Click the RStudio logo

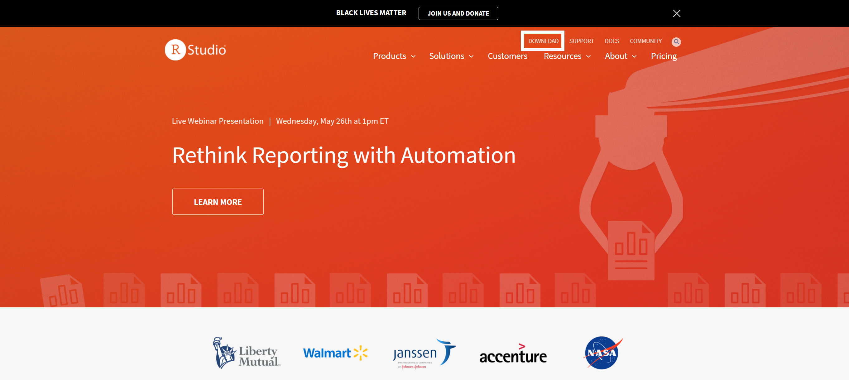(195, 50)
